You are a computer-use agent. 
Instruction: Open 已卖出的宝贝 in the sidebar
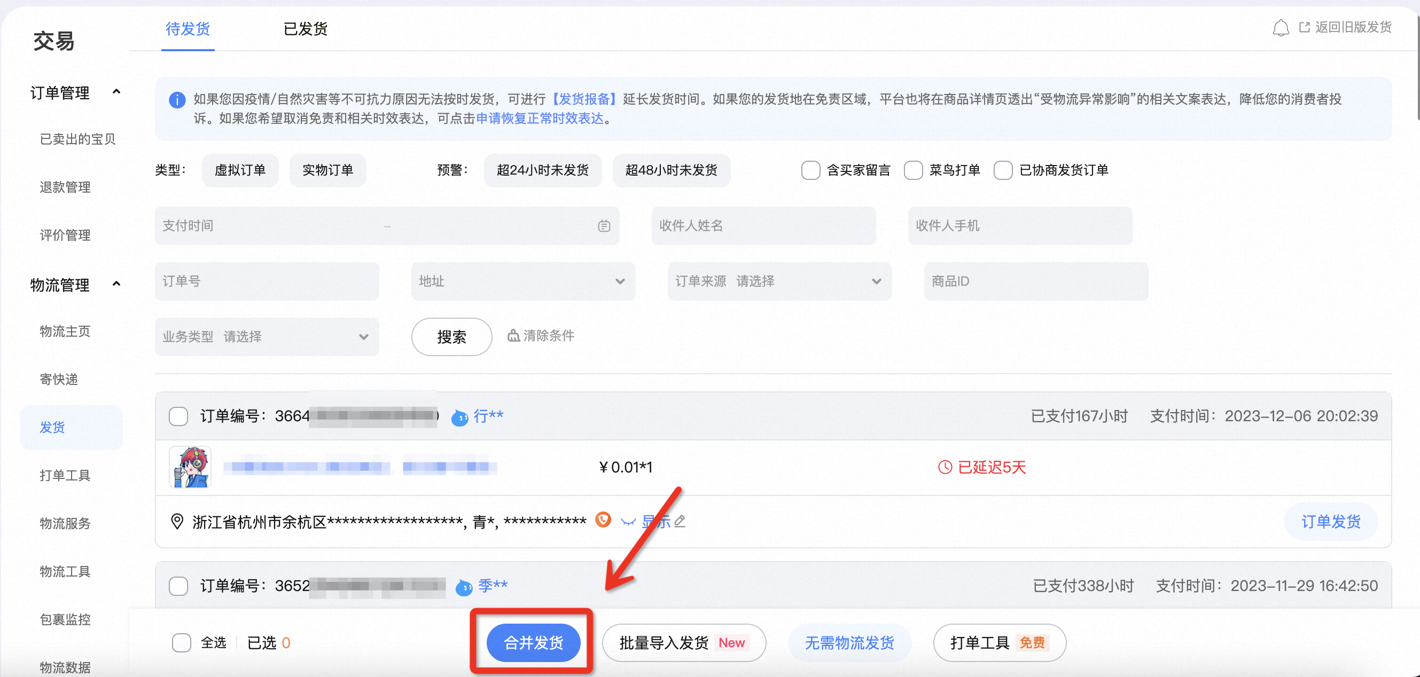77,139
